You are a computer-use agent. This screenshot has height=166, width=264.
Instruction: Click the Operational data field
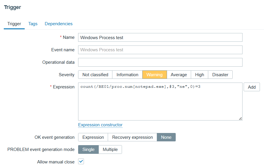pos(160,62)
